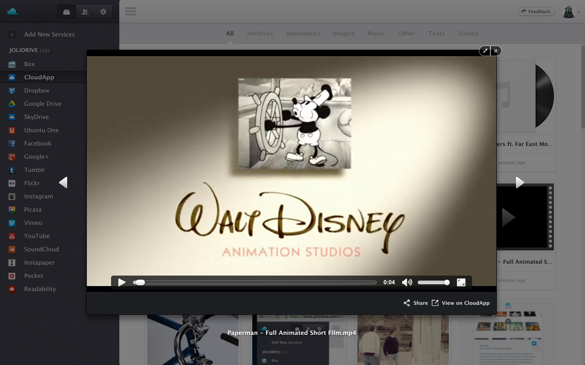Select the Instapaper service icon
The width and height of the screenshot is (585, 365).
coord(12,263)
